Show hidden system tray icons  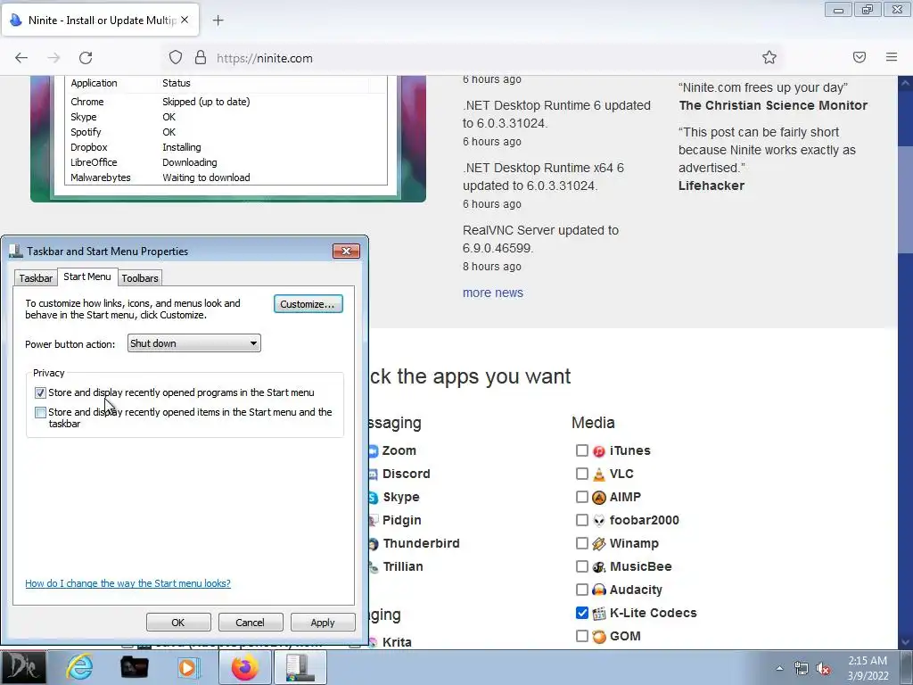[x=779, y=668]
